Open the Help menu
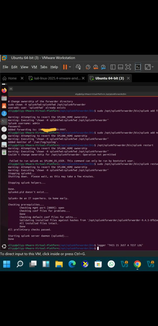 click(54, 67)
